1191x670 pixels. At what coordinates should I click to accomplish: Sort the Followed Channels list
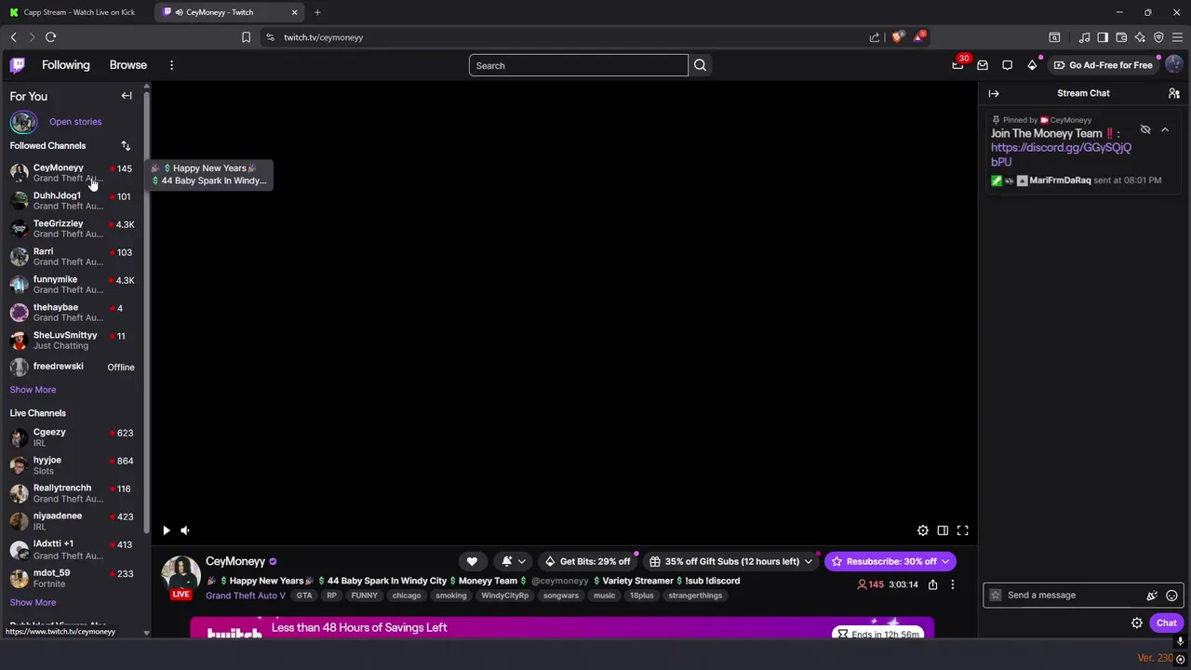[126, 145]
